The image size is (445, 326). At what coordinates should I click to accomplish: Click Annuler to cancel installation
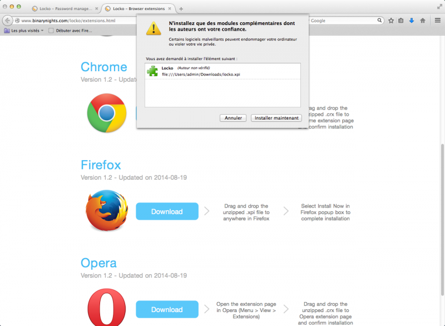pos(233,118)
